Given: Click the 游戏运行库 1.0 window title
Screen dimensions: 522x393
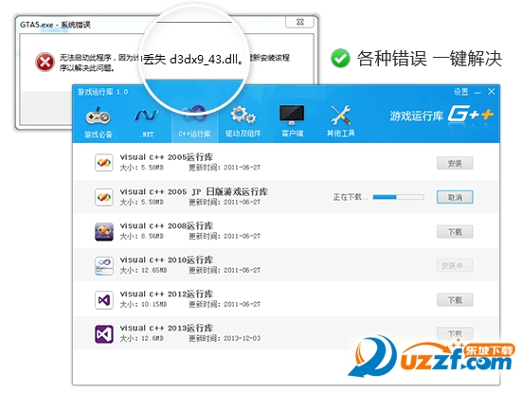Looking at the screenshot, I should click(102, 92).
